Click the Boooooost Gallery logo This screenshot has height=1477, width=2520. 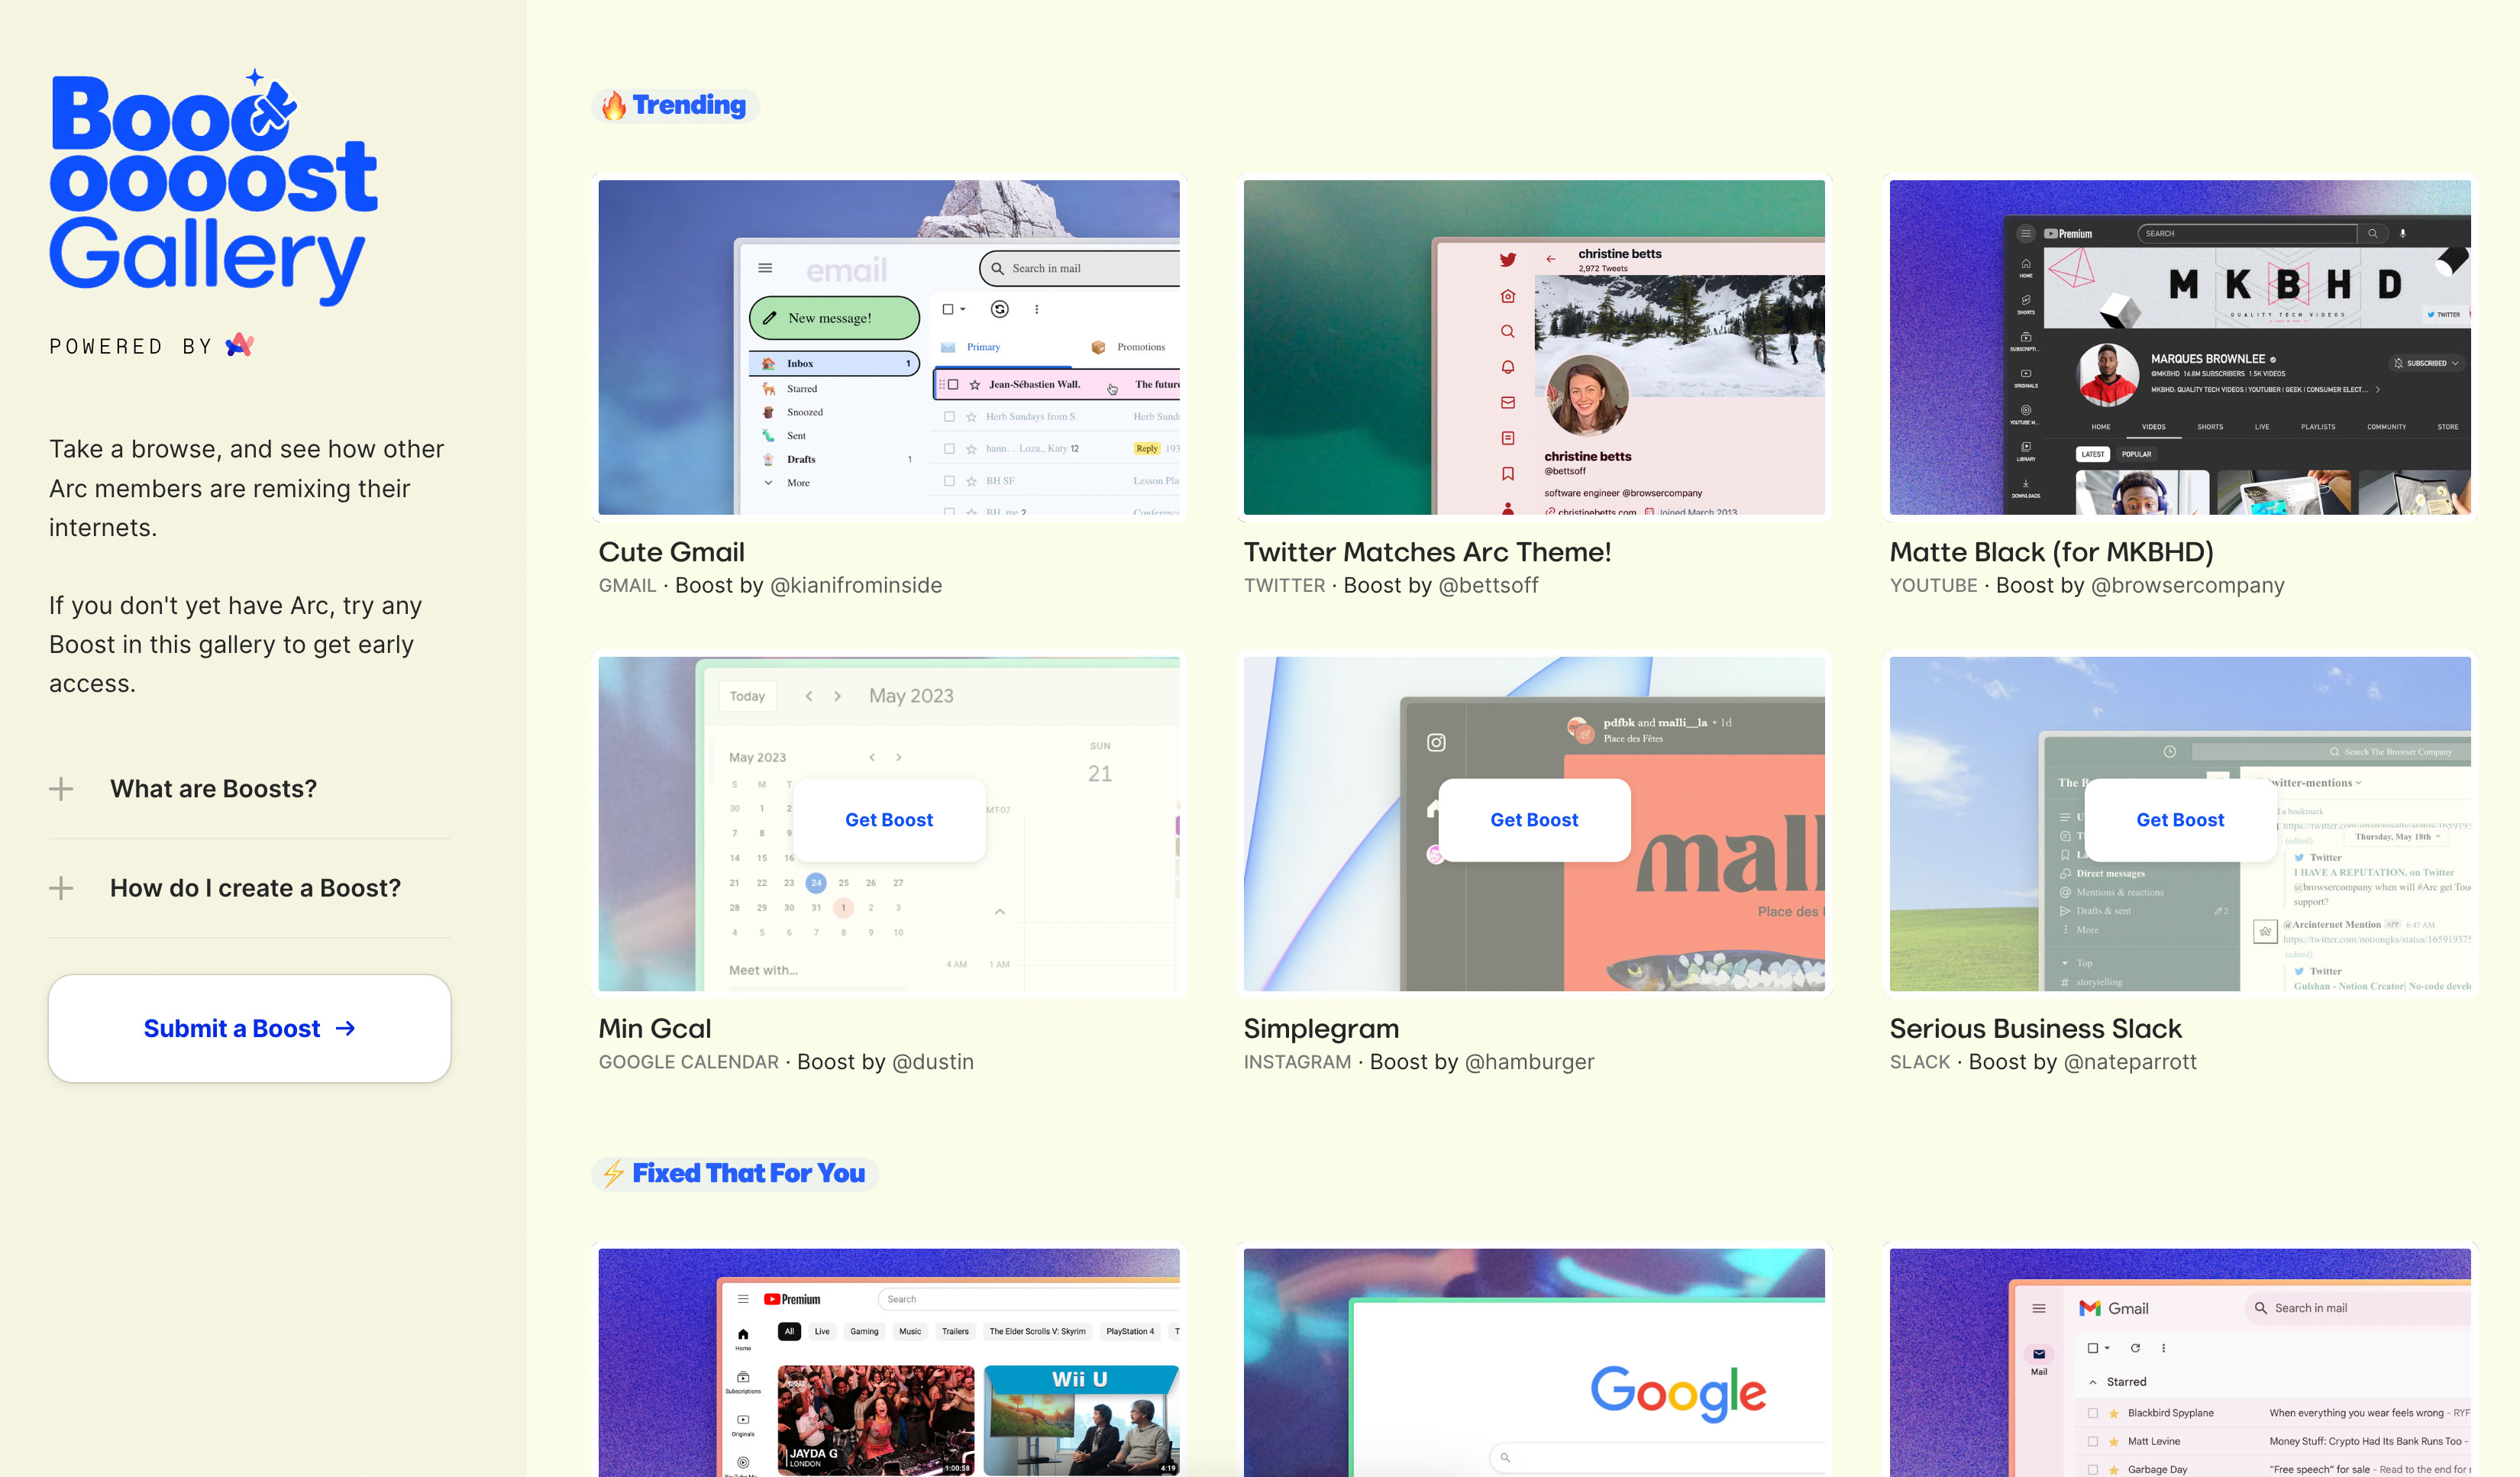click(213, 187)
